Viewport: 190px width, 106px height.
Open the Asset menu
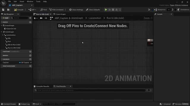(22, 1)
